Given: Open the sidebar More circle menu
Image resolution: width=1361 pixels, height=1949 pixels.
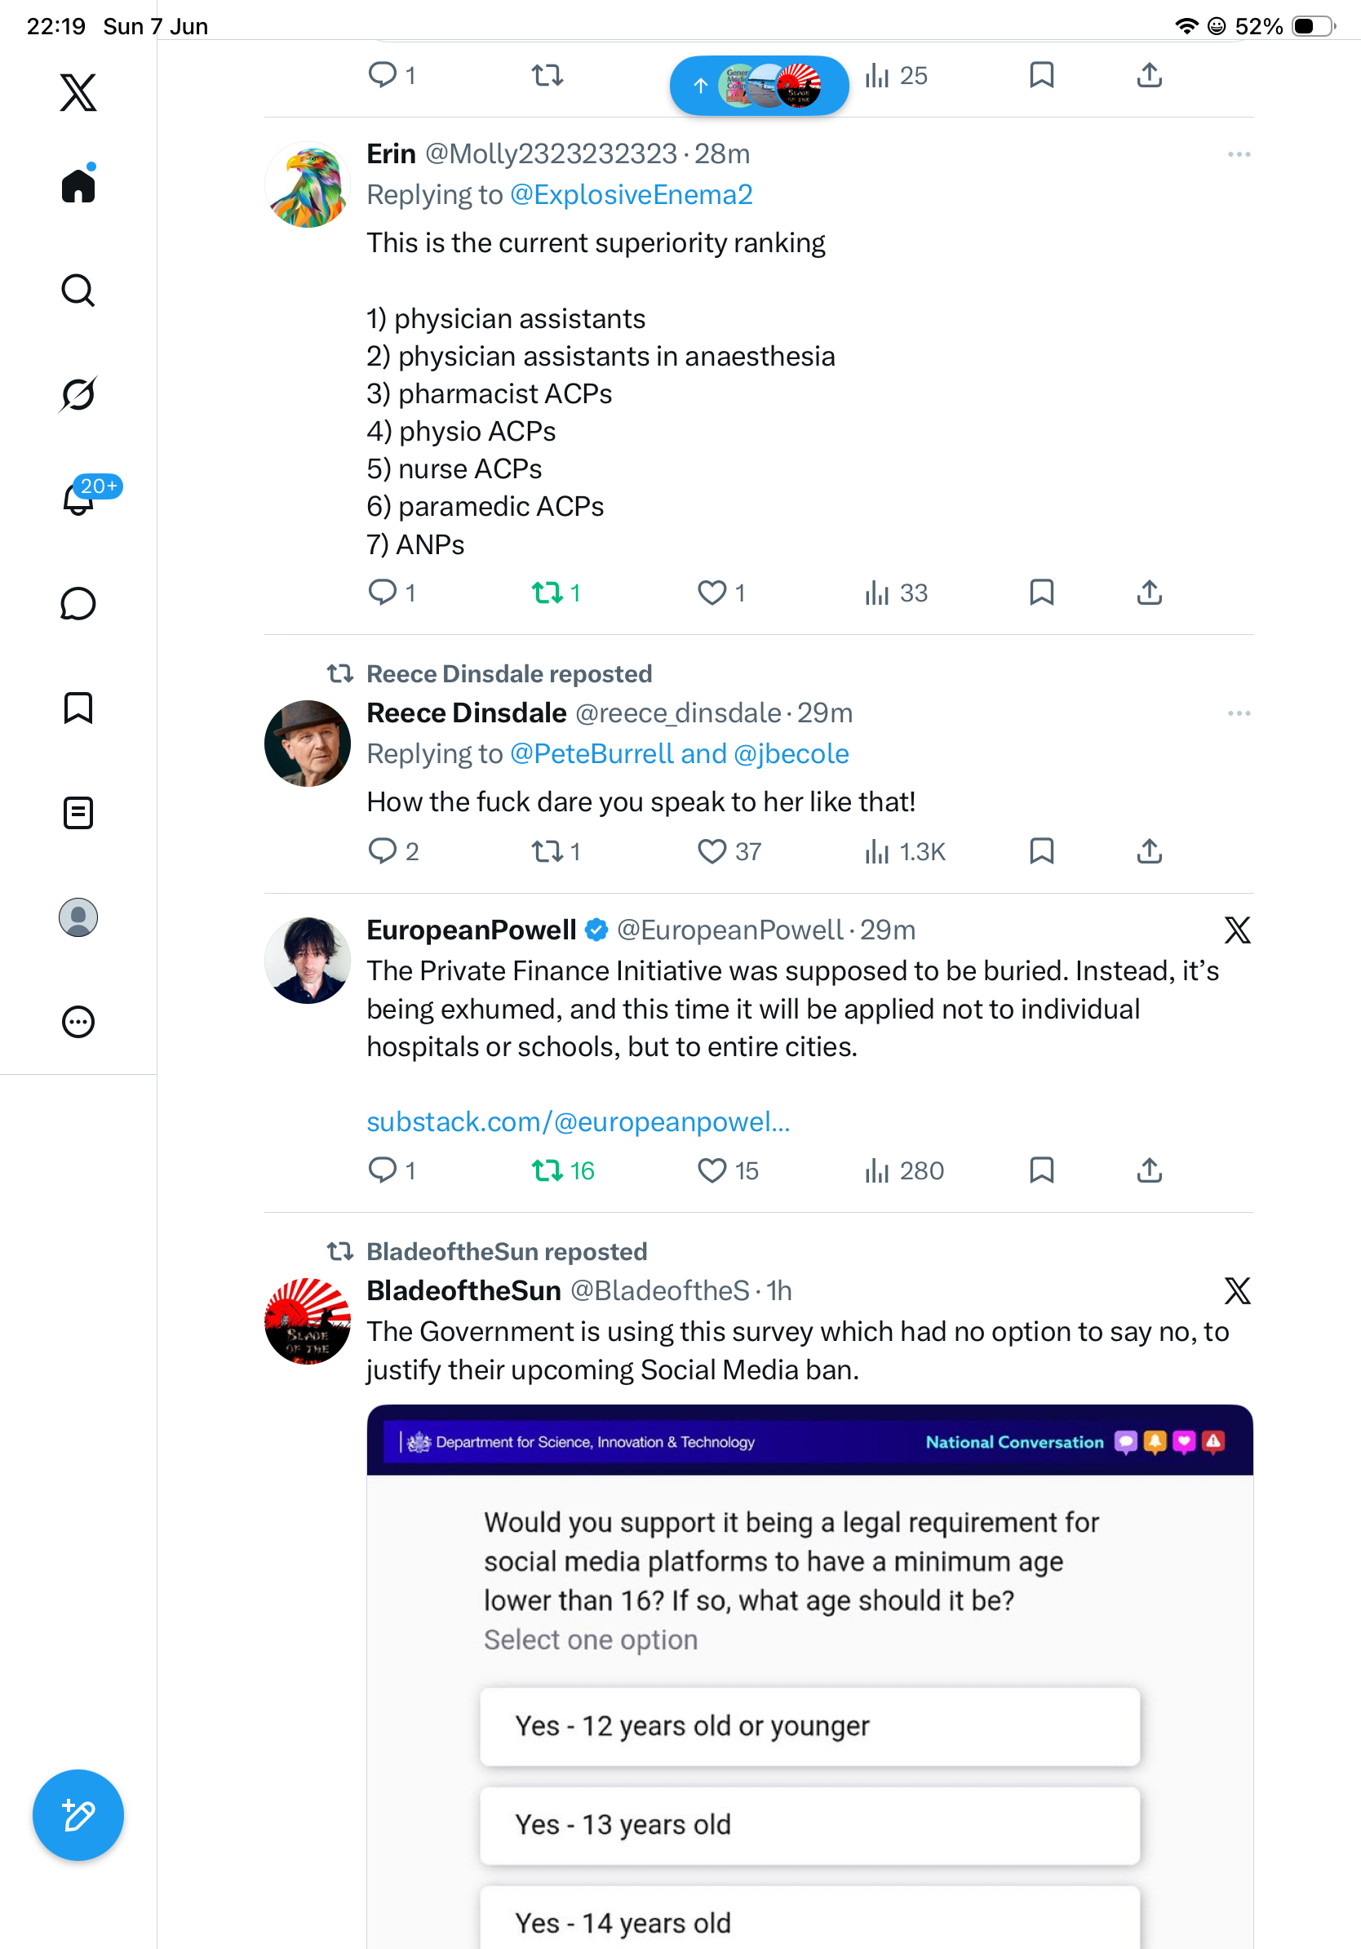Looking at the screenshot, I should [x=78, y=1021].
